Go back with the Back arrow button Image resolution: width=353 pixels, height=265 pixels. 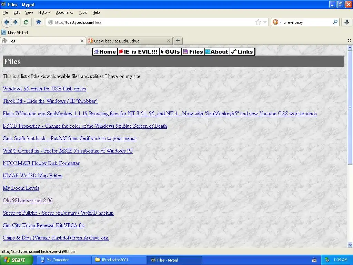(x=7, y=22)
